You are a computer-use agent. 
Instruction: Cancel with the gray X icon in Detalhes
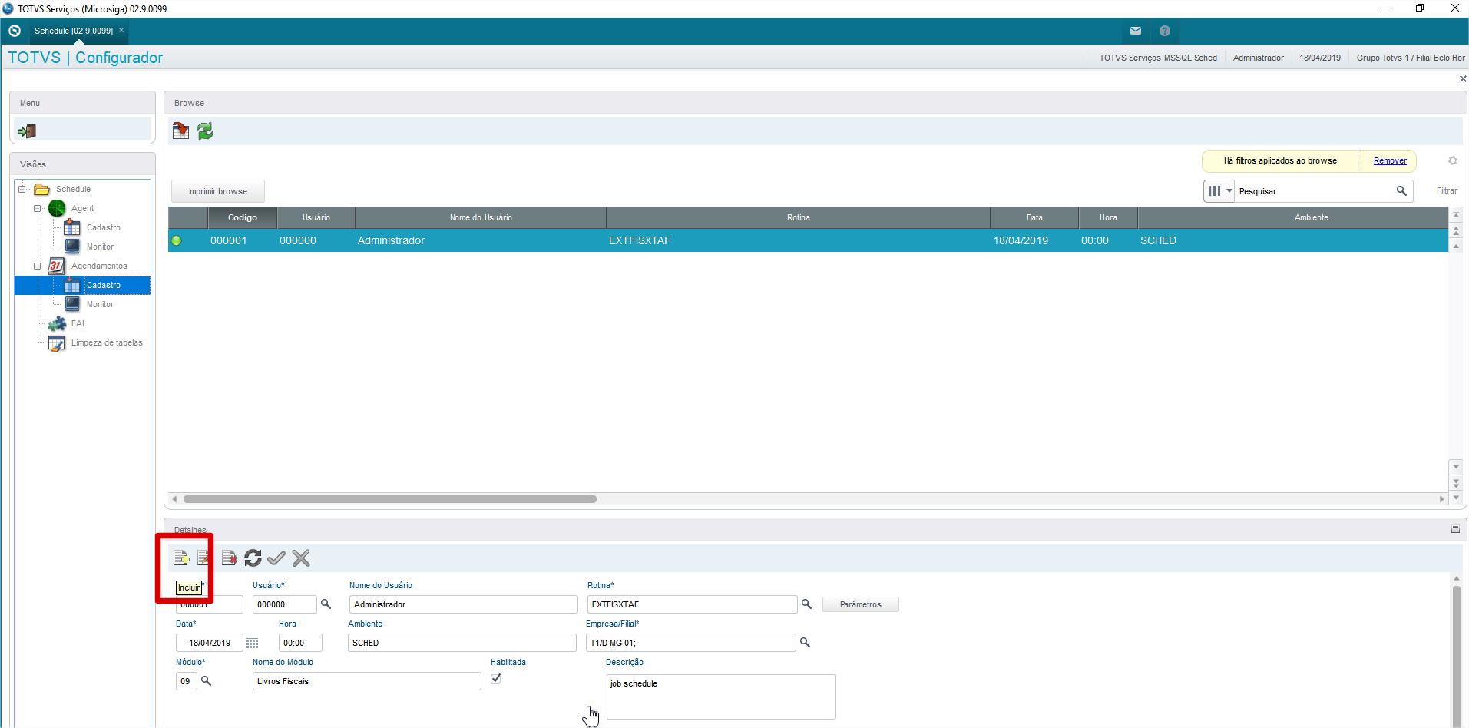[301, 558]
